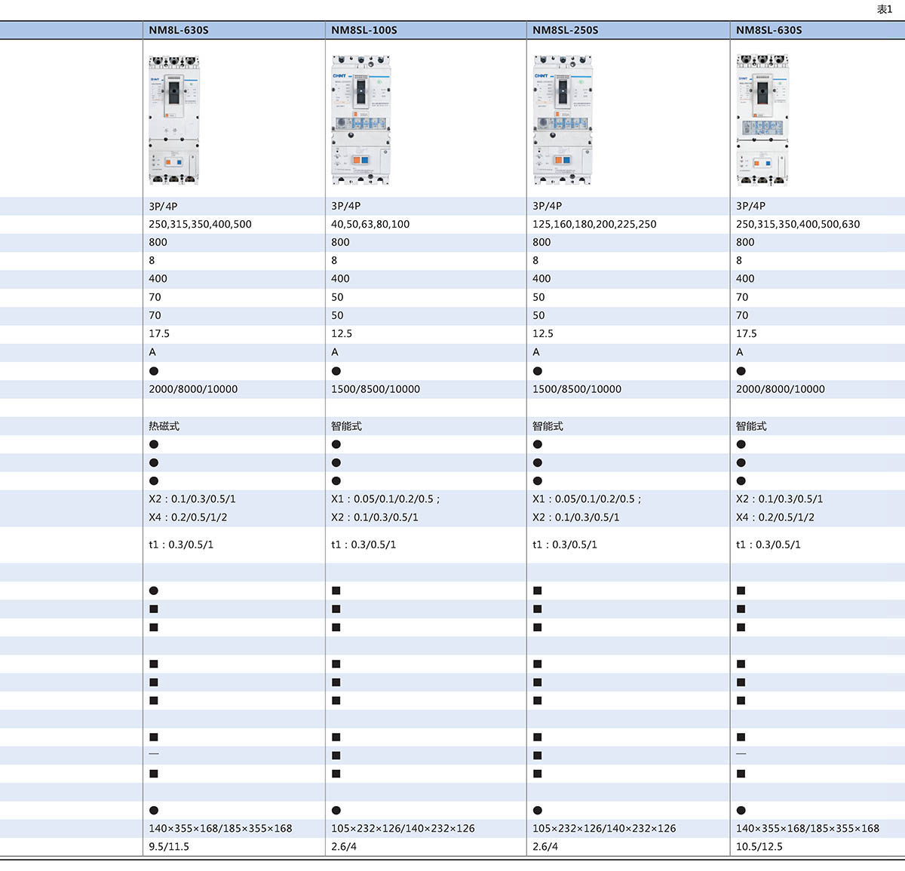Click 1500/8500/10000 in the NM8SL-250S column
The image size is (905, 871).
(x=577, y=389)
